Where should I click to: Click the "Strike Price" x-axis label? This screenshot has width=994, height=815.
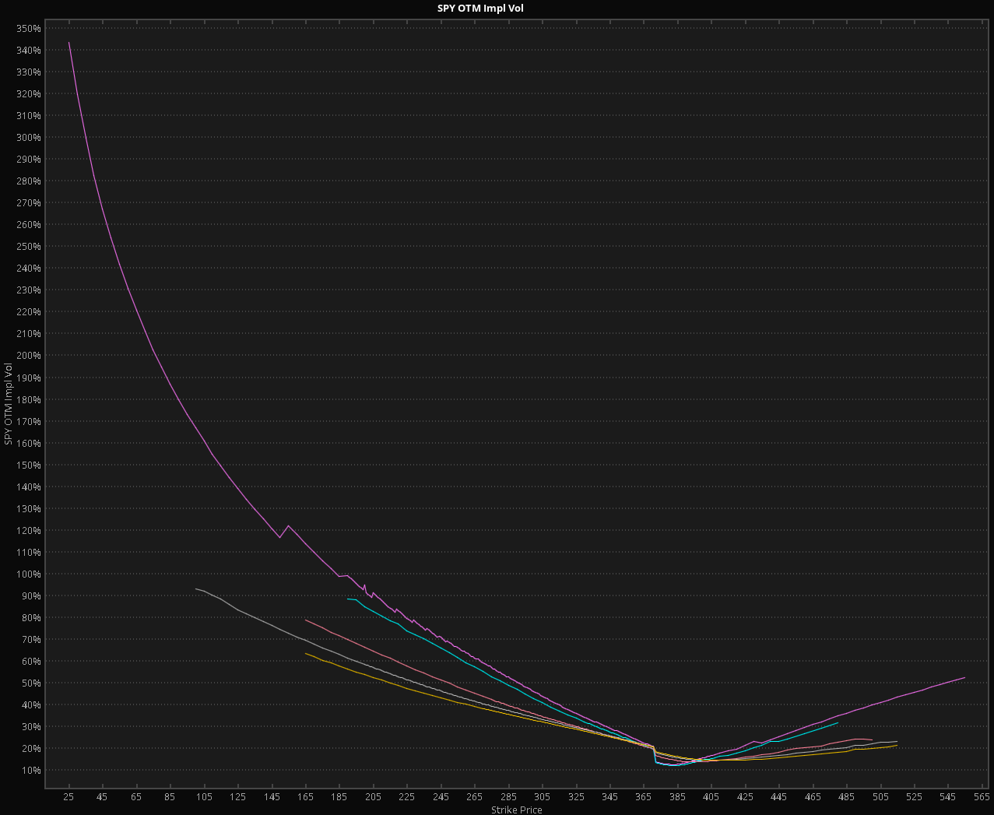tap(517, 810)
